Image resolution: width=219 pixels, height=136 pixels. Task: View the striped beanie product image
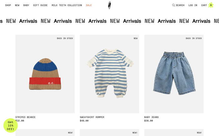(x=45, y=74)
